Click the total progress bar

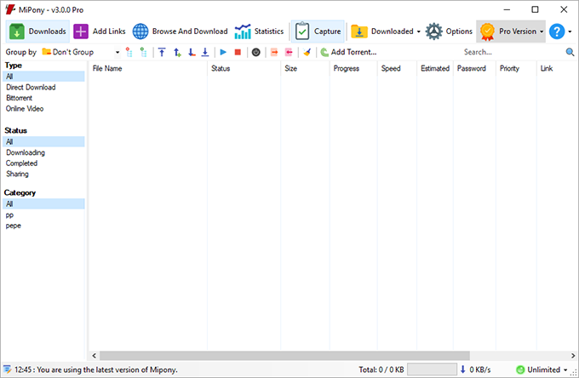click(432, 369)
